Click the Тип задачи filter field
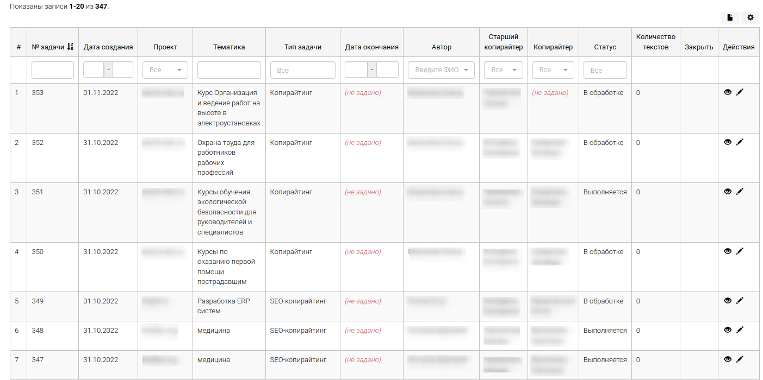The image size is (763, 380). click(302, 70)
